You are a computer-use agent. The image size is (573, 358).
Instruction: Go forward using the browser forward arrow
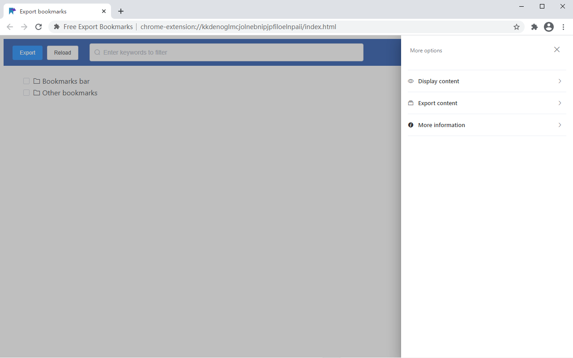[x=24, y=27]
